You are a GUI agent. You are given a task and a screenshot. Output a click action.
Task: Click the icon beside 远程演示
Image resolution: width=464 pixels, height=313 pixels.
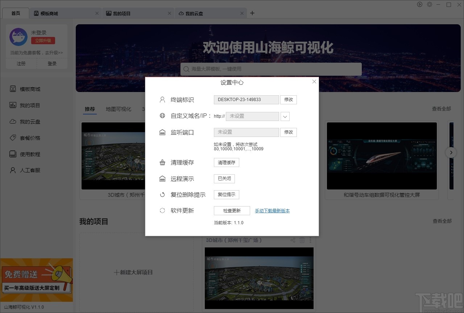click(162, 179)
